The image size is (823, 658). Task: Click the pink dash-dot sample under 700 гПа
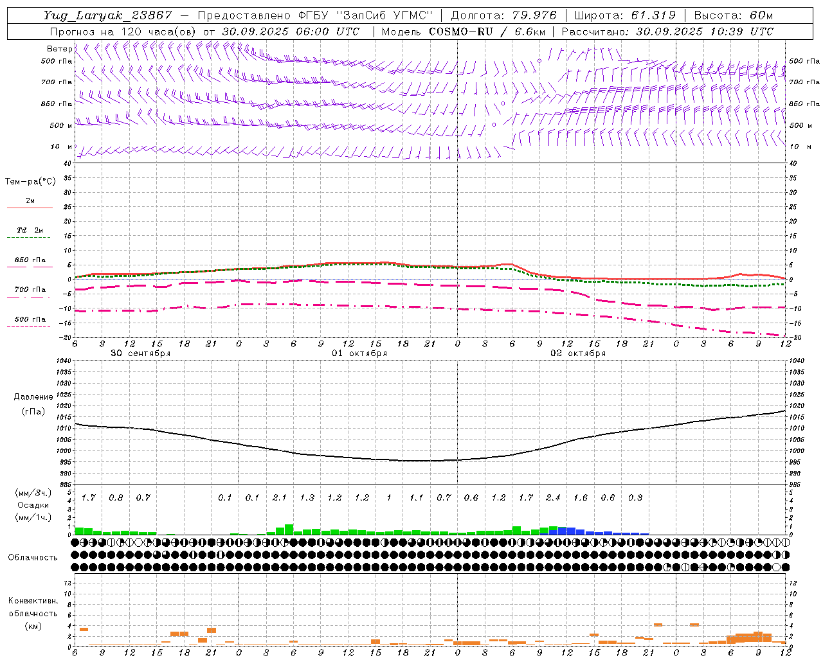click(30, 297)
